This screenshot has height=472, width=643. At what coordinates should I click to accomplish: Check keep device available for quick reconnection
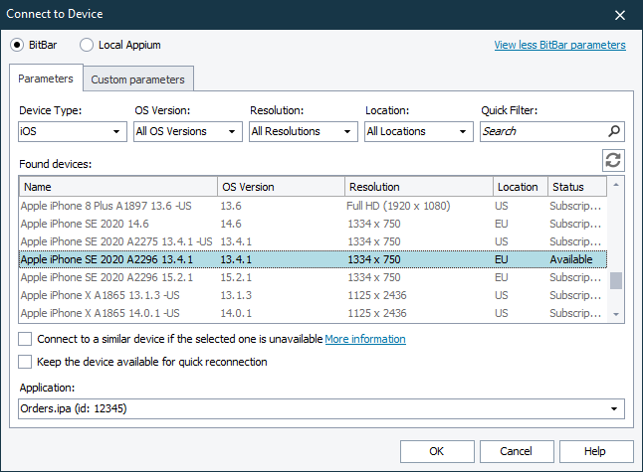[x=25, y=362]
